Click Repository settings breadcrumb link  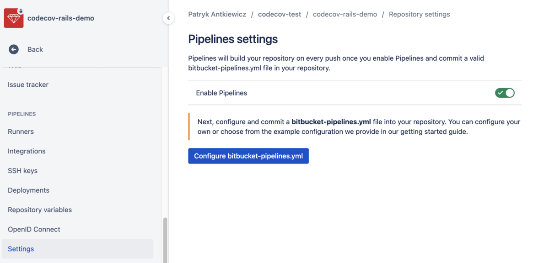(x=419, y=15)
